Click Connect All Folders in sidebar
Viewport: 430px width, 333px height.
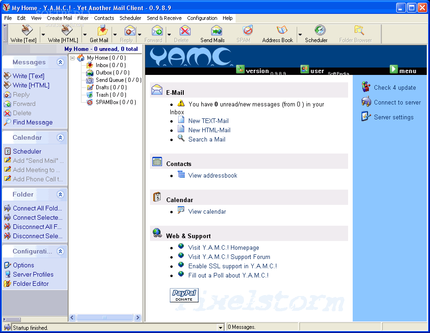[x=37, y=208]
